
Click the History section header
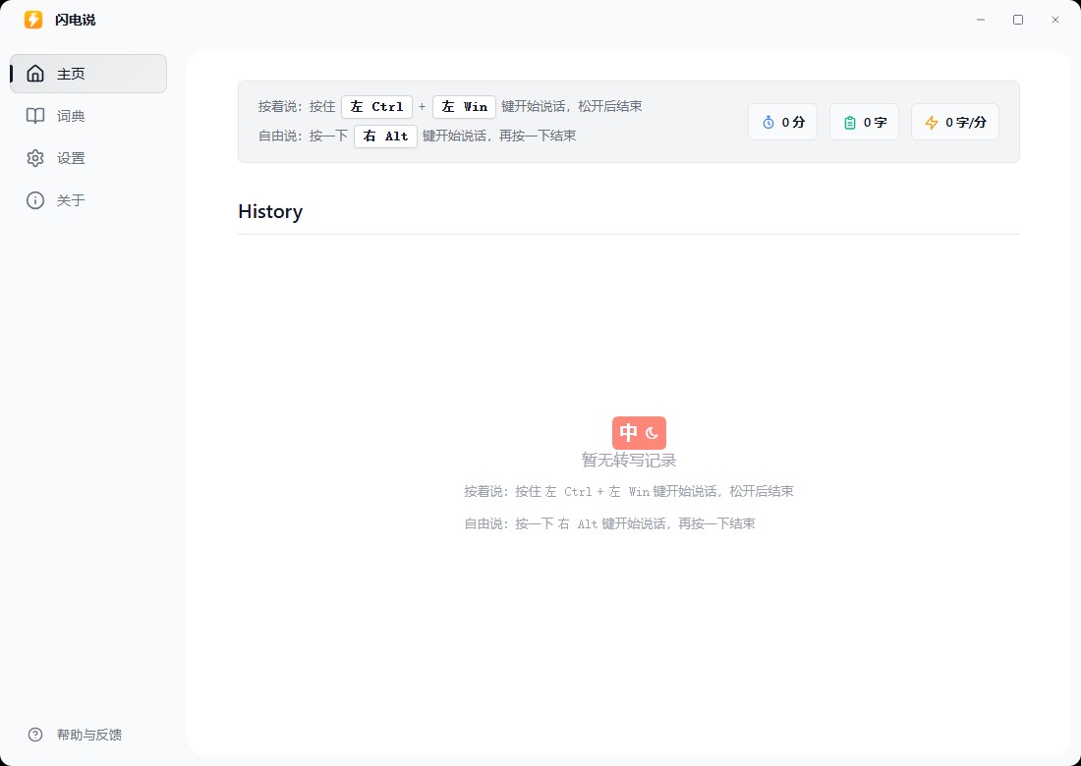[x=270, y=211]
